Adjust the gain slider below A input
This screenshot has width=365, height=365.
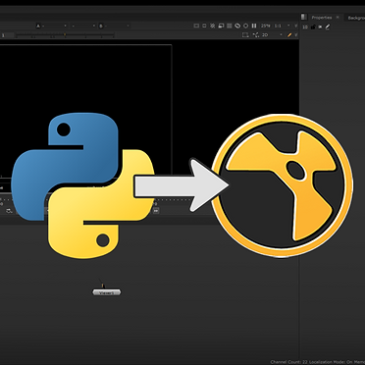tap(65, 34)
